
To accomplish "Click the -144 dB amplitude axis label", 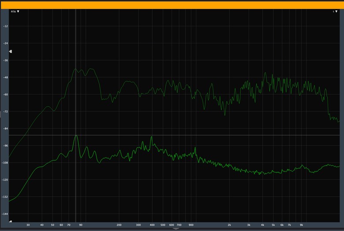I will [x=5, y=214].
